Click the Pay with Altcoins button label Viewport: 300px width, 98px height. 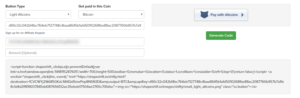click(x=224, y=15)
